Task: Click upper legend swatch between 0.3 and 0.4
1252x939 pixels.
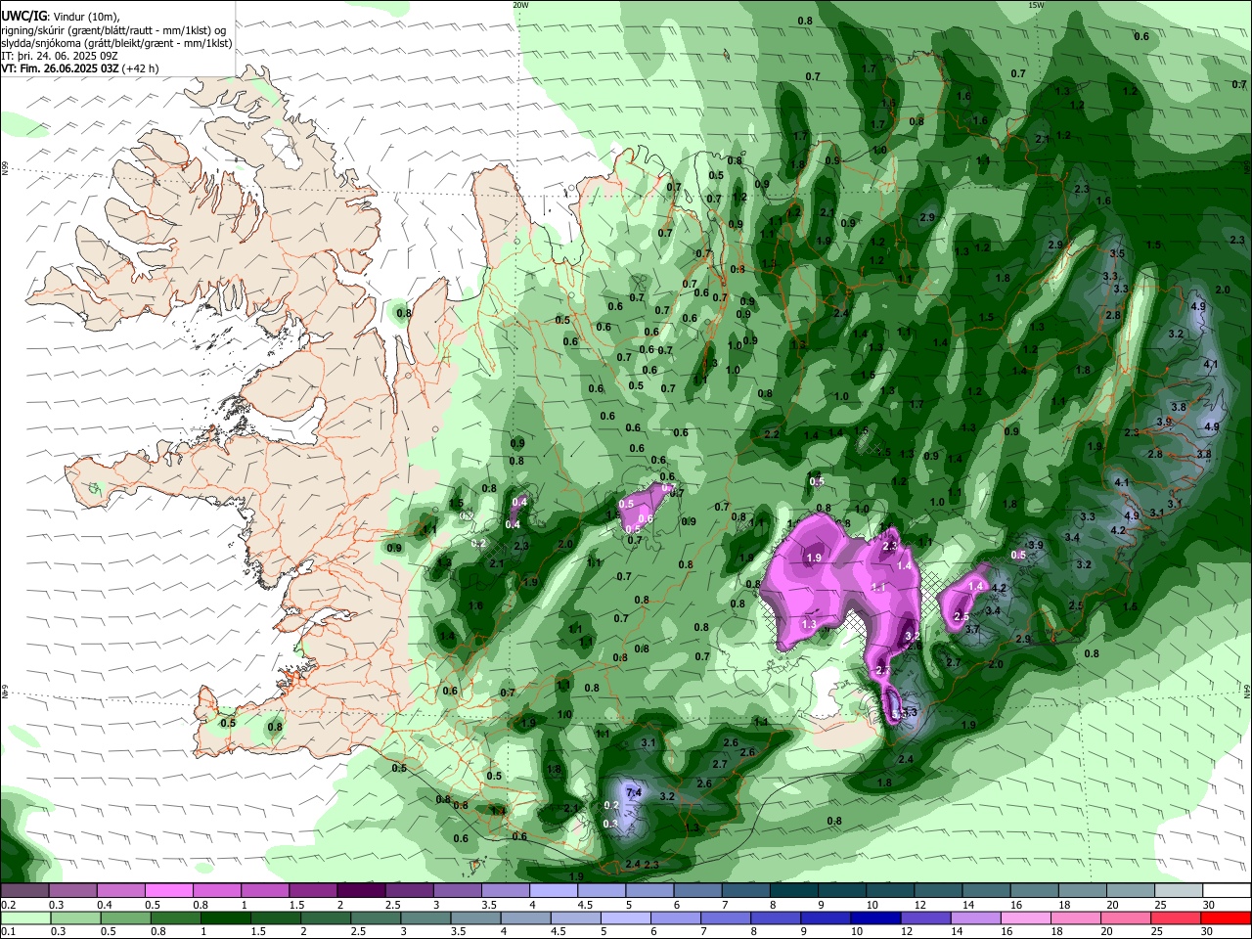Action: coord(73,891)
